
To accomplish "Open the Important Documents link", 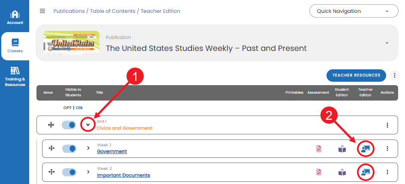I will [x=124, y=175].
